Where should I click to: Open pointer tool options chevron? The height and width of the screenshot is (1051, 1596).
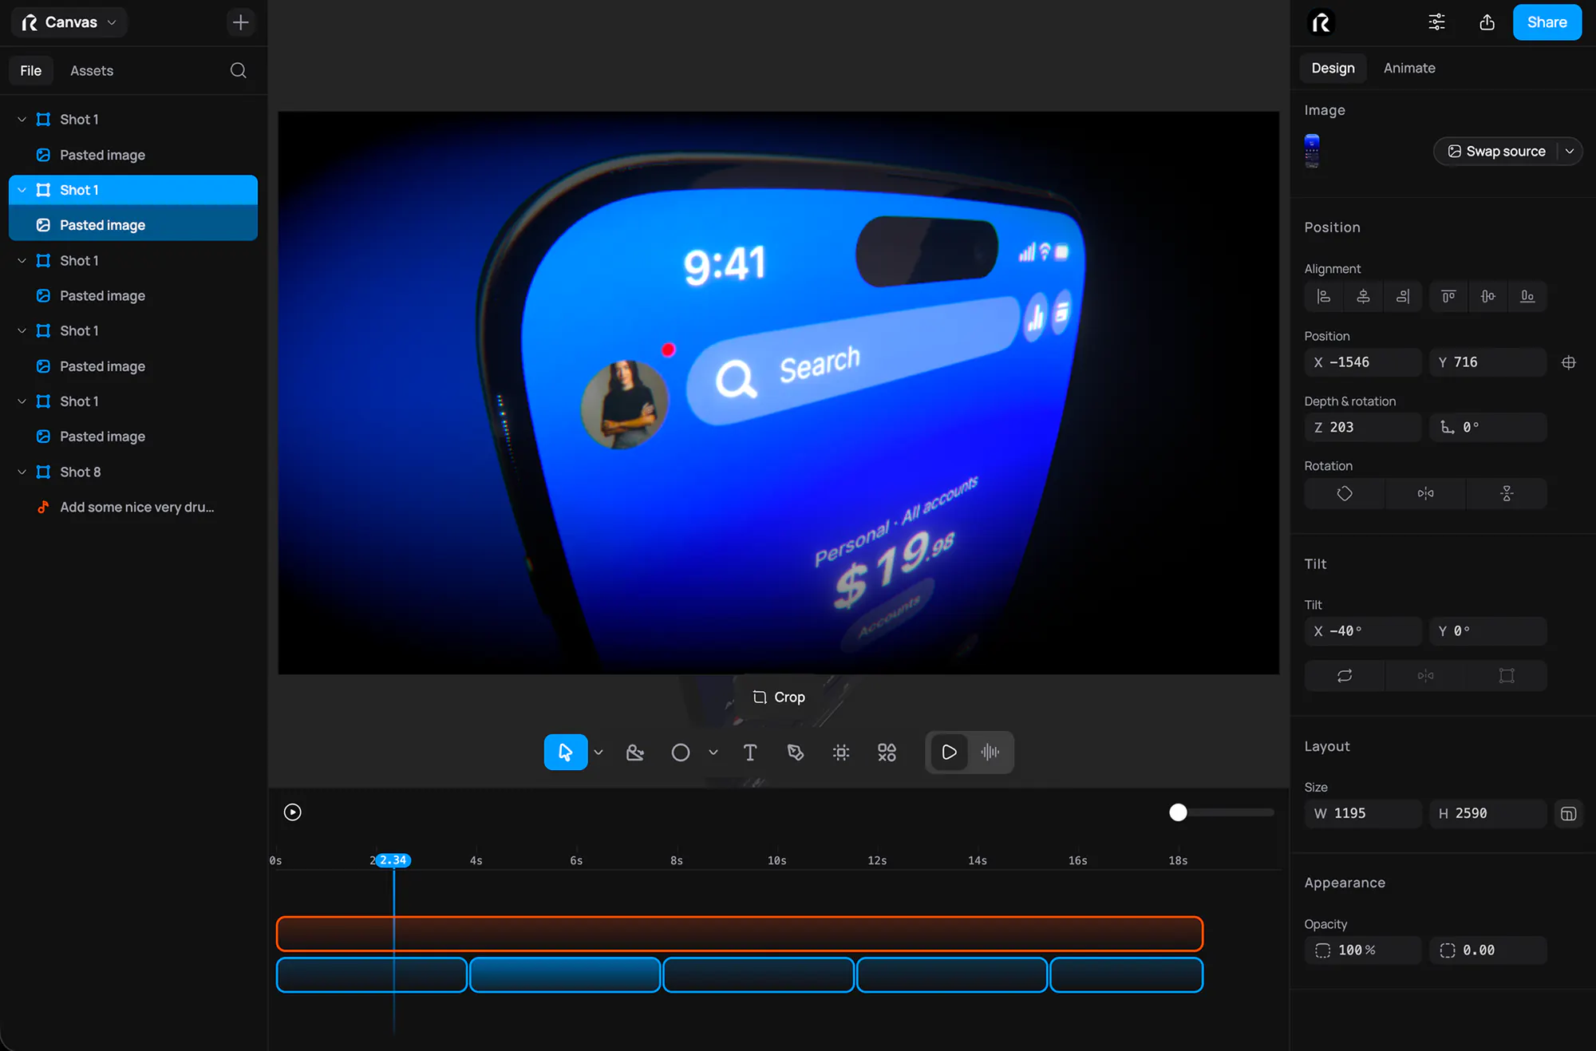(x=598, y=753)
